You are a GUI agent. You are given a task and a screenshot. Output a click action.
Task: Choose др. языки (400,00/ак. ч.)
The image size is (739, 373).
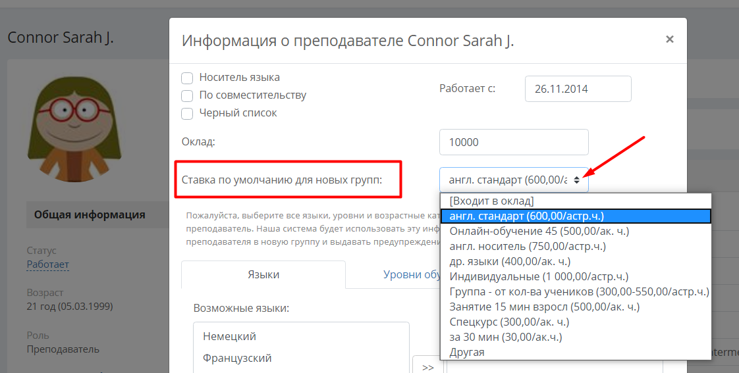coord(576,261)
